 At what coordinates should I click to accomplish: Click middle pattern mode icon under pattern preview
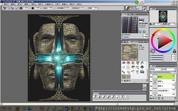pos(142,32)
